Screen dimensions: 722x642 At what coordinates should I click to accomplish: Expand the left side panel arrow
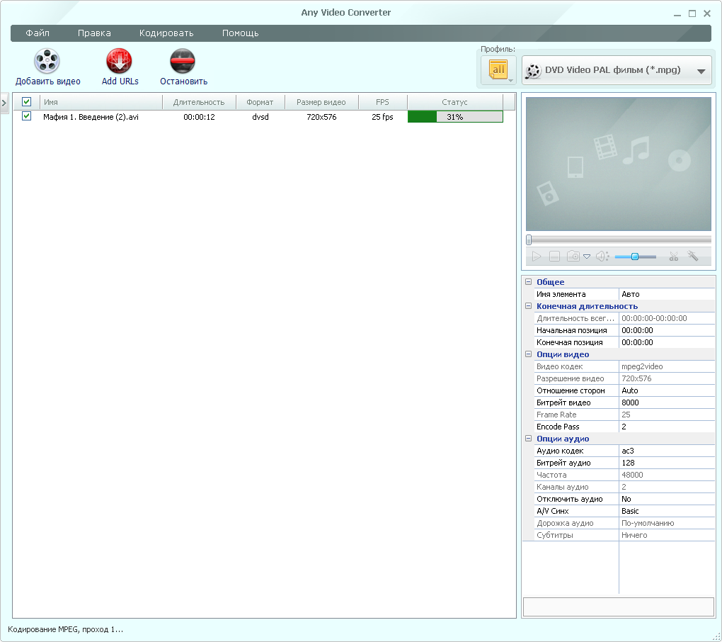click(4, 103)
